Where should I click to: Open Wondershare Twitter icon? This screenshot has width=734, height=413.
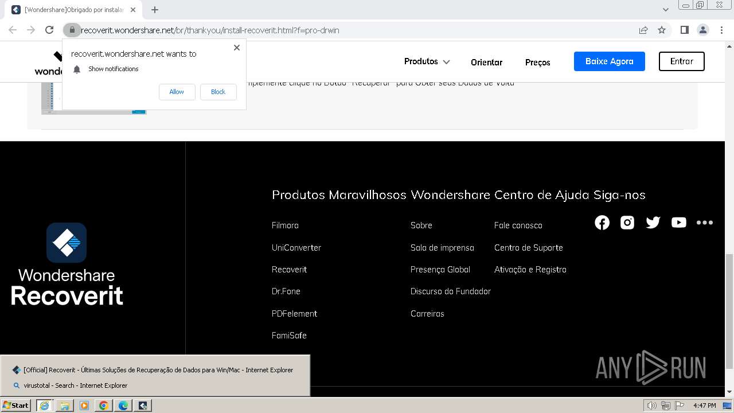coord(653,223)
